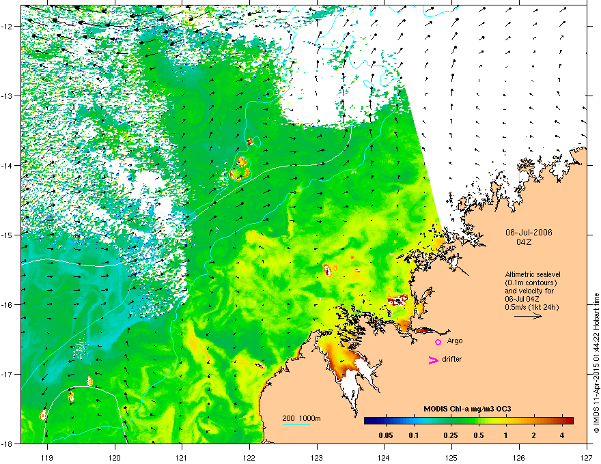Click the 124 longitude axis label
The height and width of the screenshot is (464, 601).
click(x=385, y=457)
